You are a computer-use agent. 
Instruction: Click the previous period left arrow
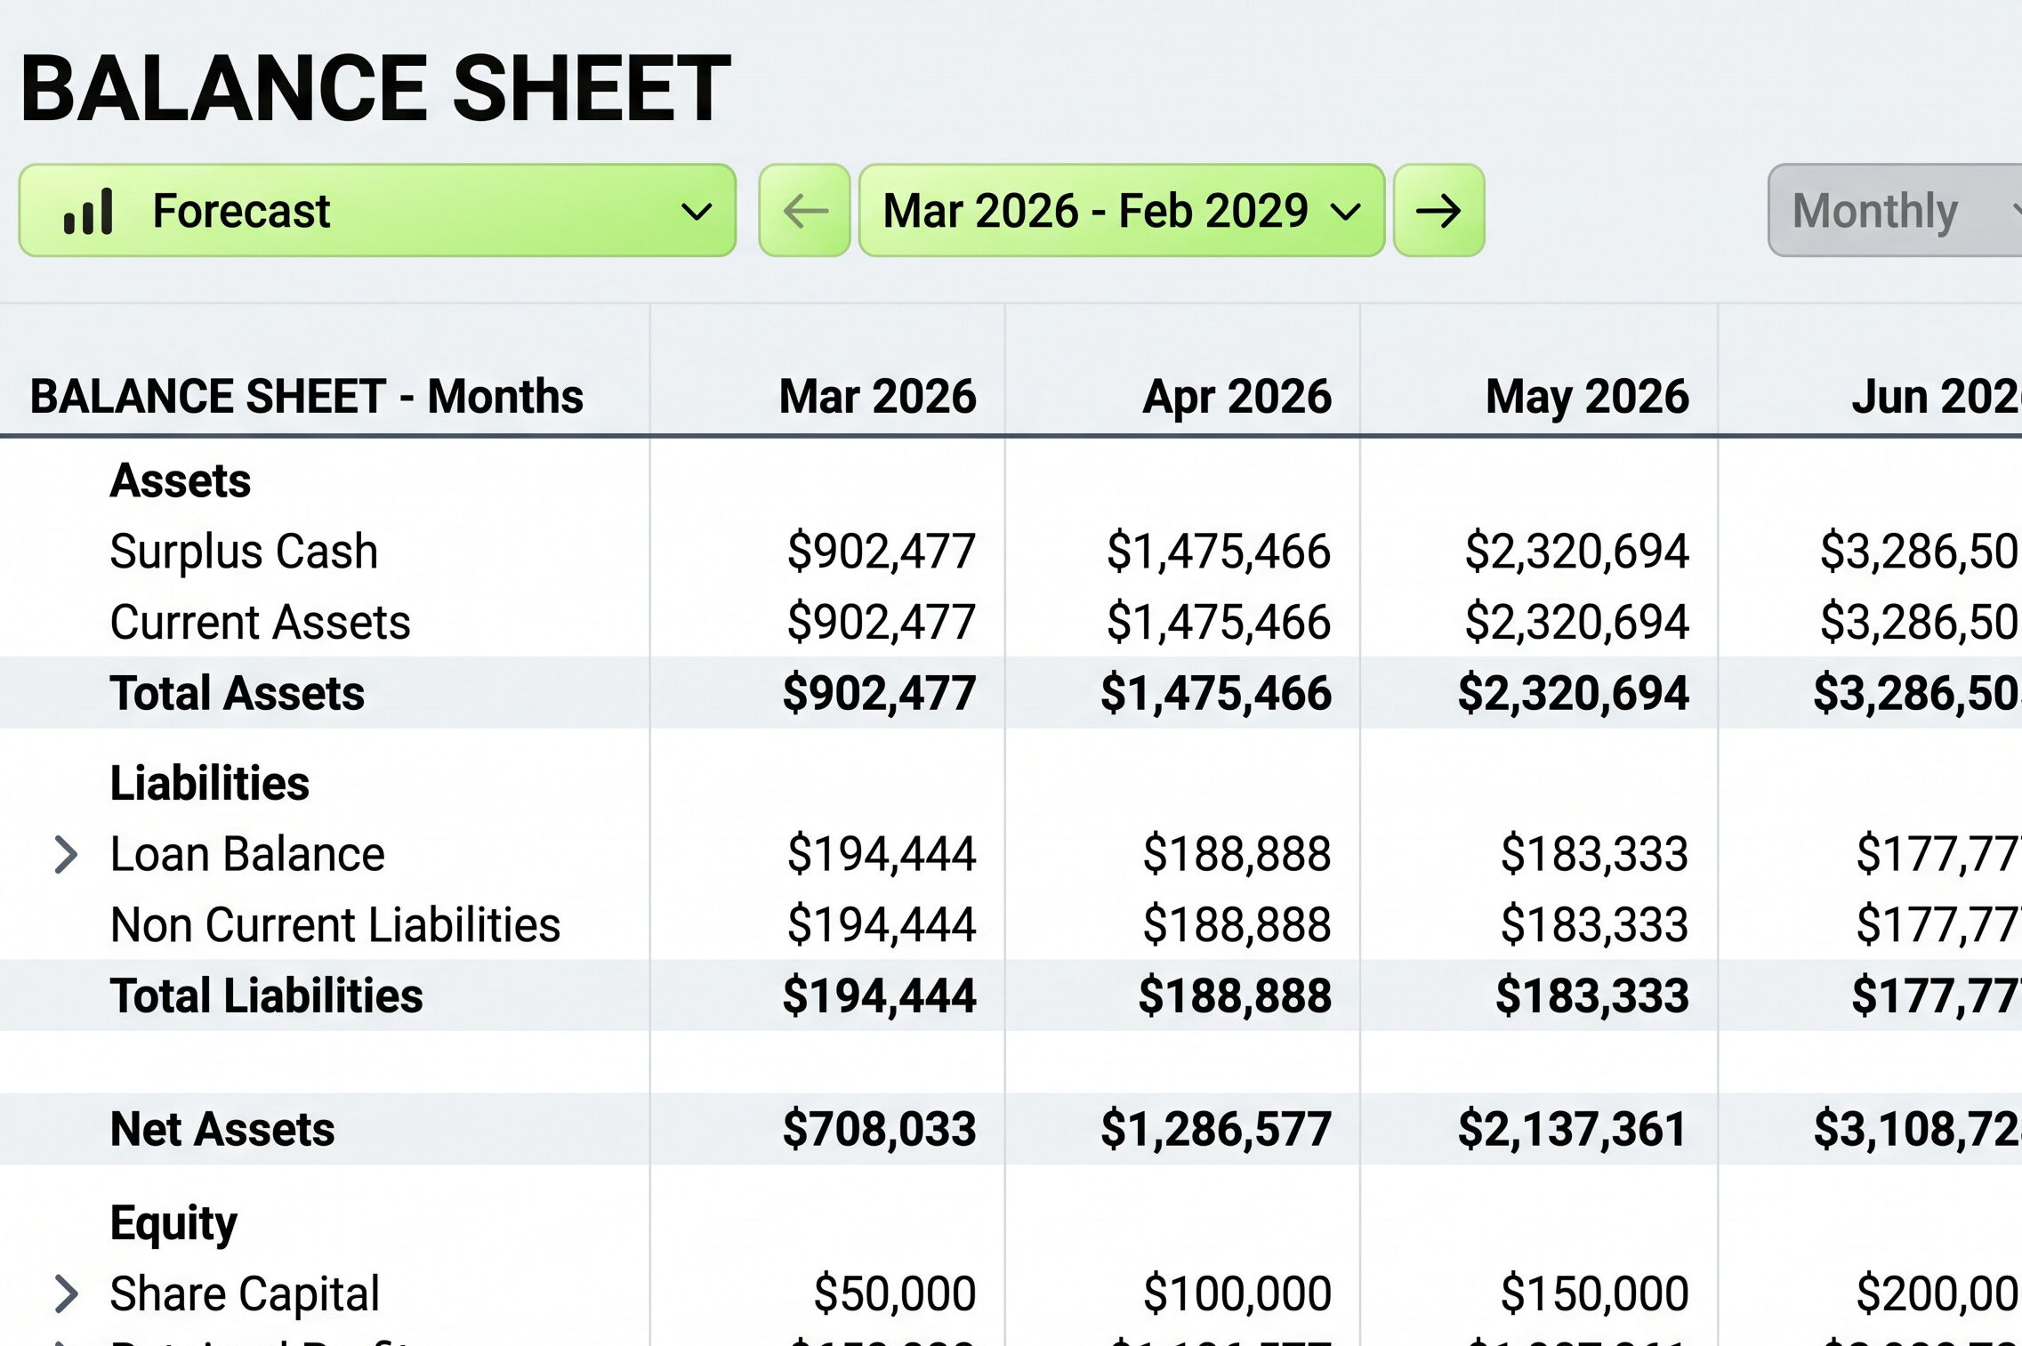pyautogui.click(x=804, y=211)
